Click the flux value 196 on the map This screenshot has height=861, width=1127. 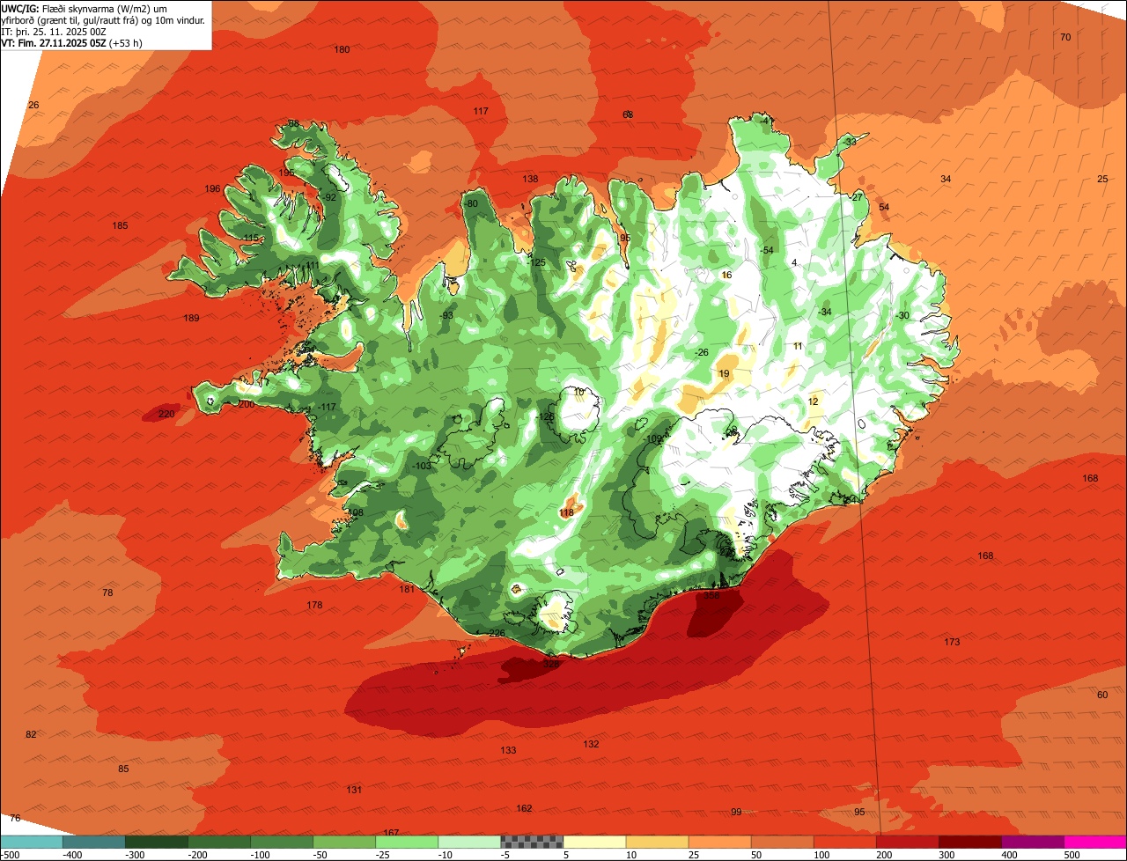tap(212, 188)
